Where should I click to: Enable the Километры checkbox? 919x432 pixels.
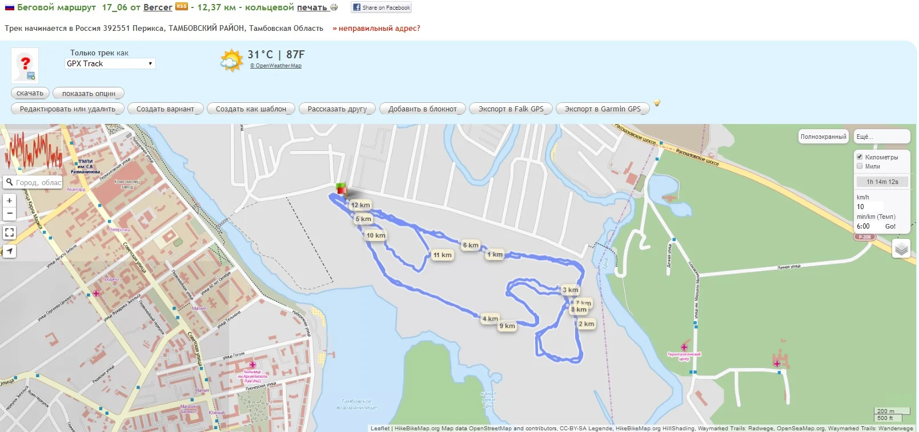point(860,157)
